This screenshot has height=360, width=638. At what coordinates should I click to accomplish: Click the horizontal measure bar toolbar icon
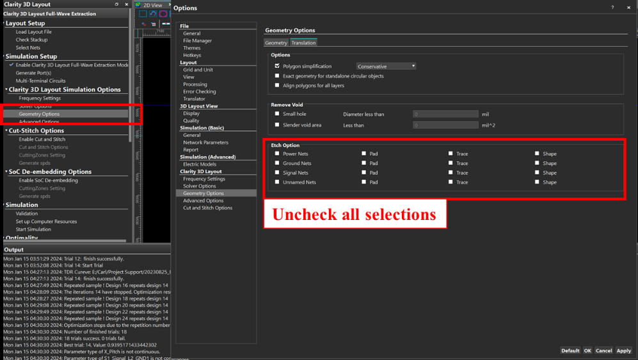pos(166,24)
